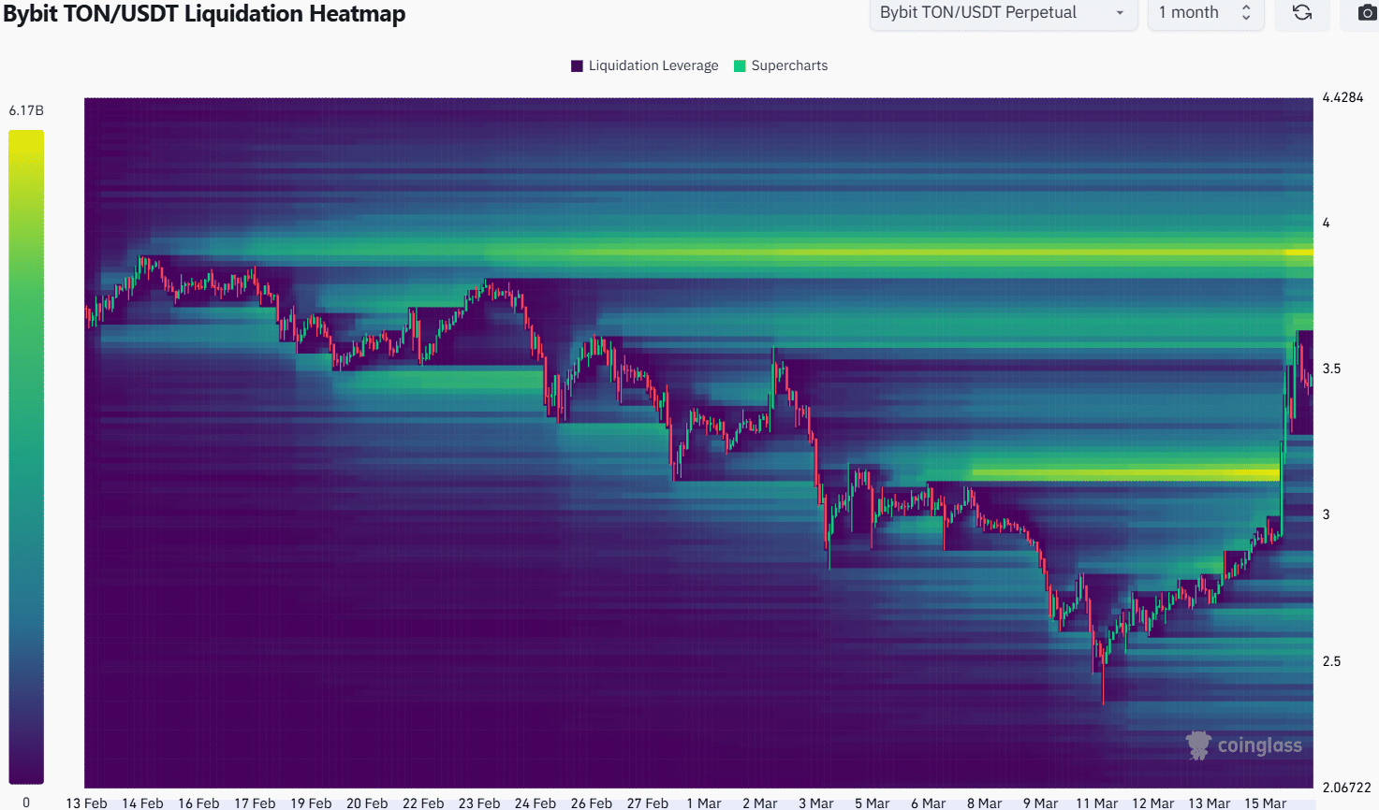Click the yellow liquidation band near 3.15

(x=1126, y=474)
